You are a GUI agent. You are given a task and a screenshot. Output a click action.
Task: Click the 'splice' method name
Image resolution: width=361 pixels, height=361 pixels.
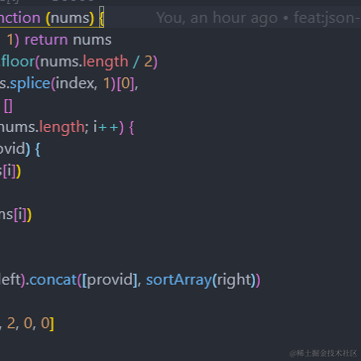[x=30, y=83]
